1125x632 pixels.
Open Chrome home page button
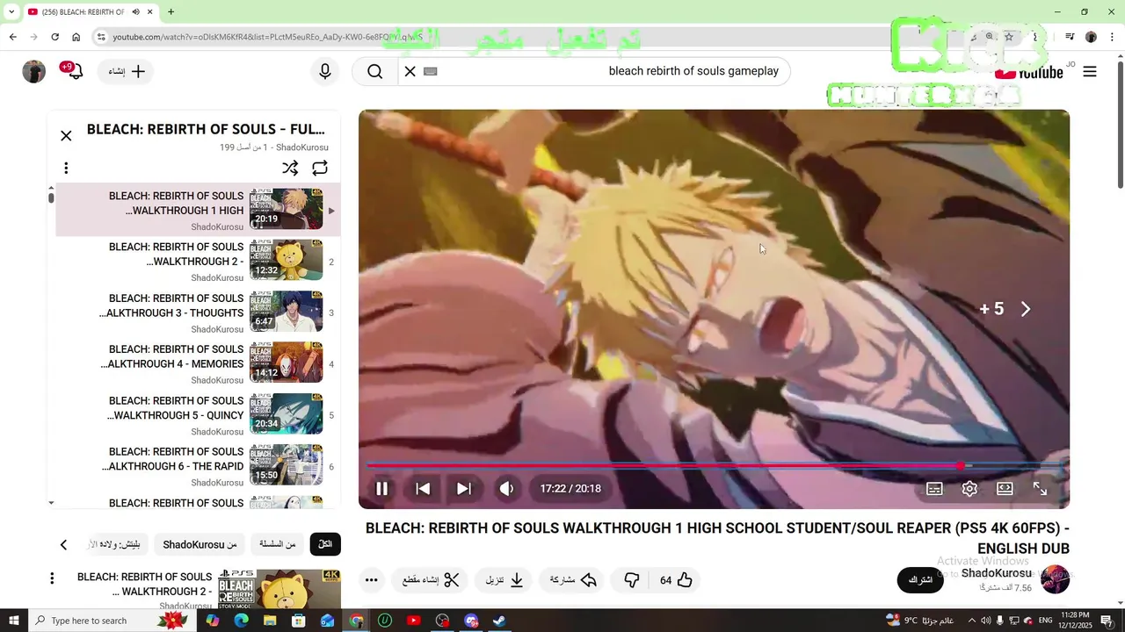pos(76,37)
